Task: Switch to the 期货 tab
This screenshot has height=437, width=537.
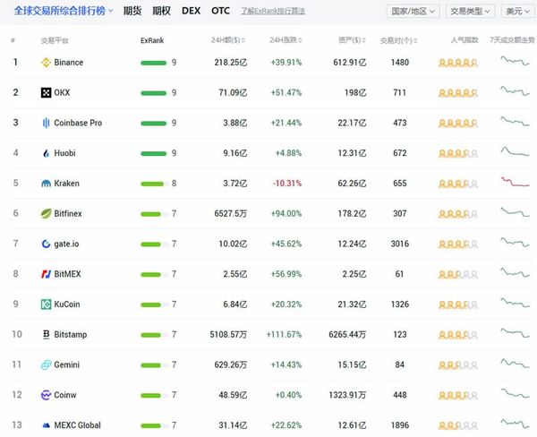Action: [x=132, y=11]
